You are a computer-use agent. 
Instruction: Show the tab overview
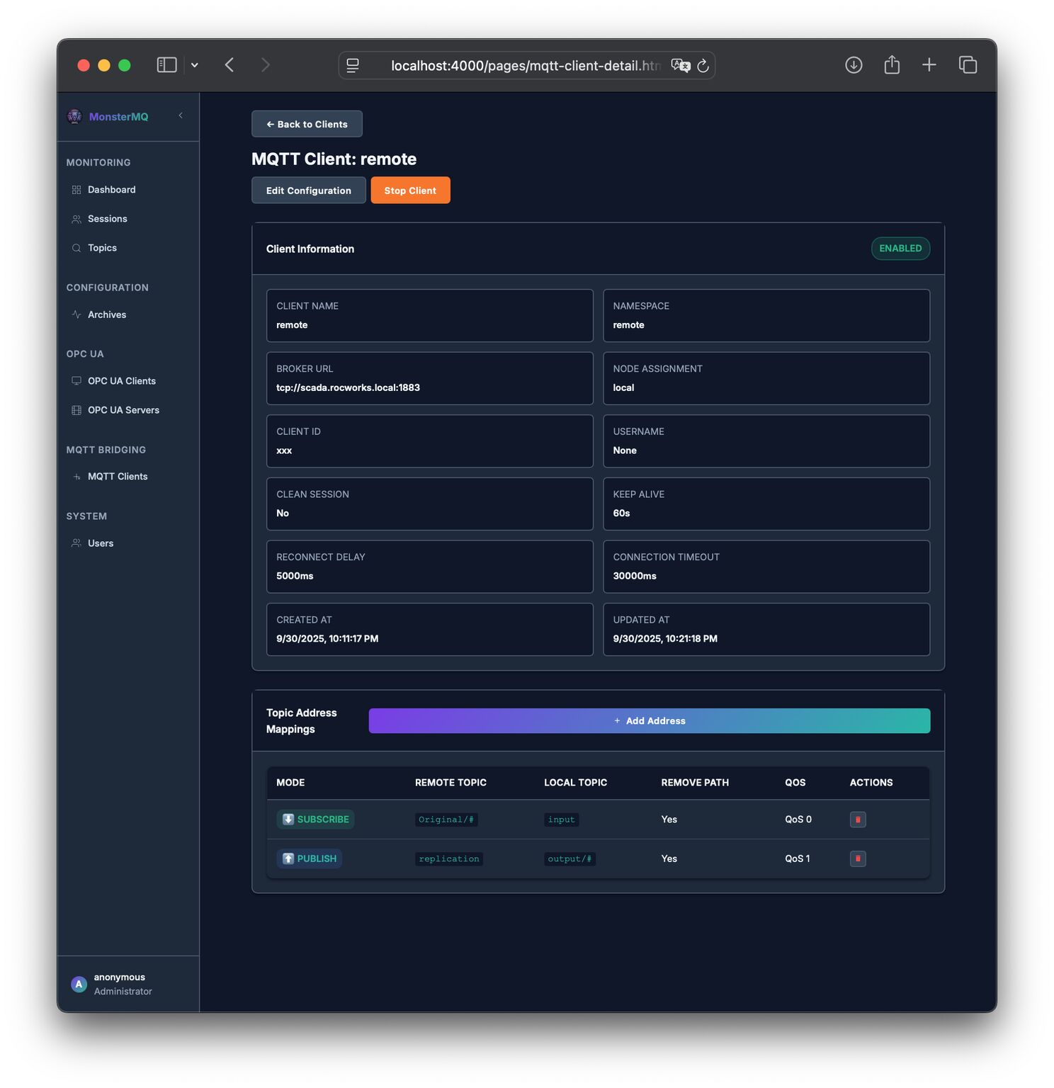pyautogui.click(x=968, y=65)
